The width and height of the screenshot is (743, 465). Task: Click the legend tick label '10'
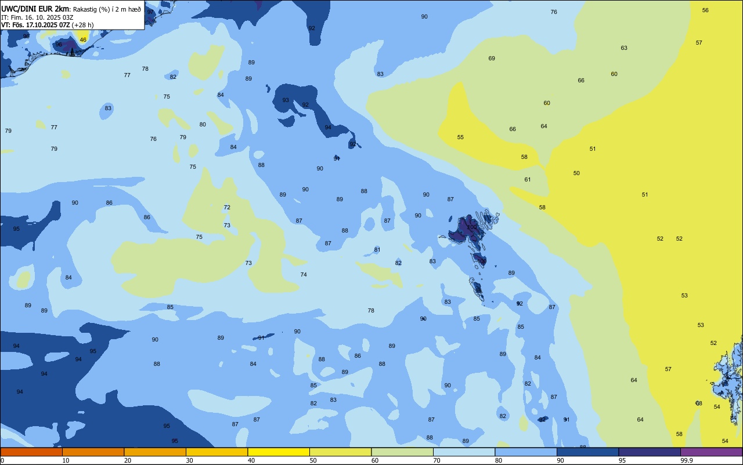[66, 460]
